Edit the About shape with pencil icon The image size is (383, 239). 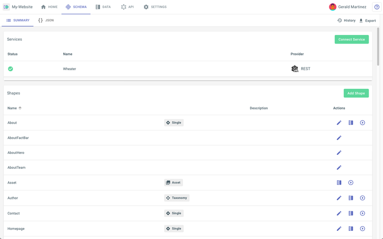(339, 123)
